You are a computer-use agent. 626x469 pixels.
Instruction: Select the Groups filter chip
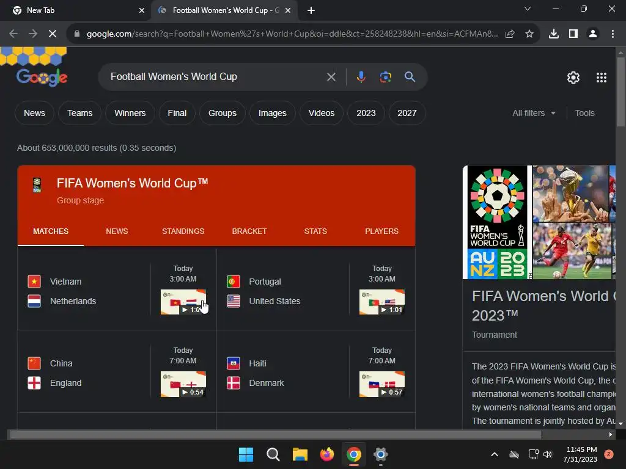(x=223, y=113)
